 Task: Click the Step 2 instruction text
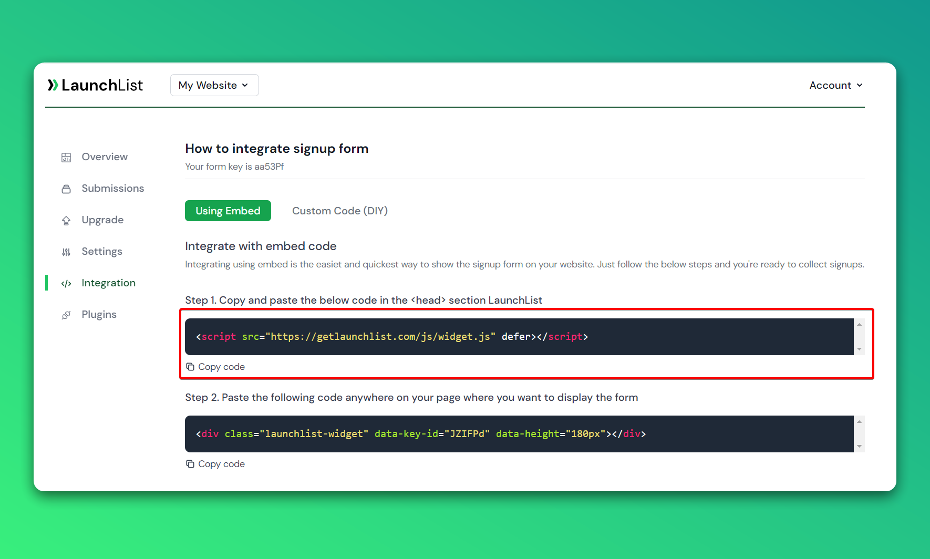(411, 397)
